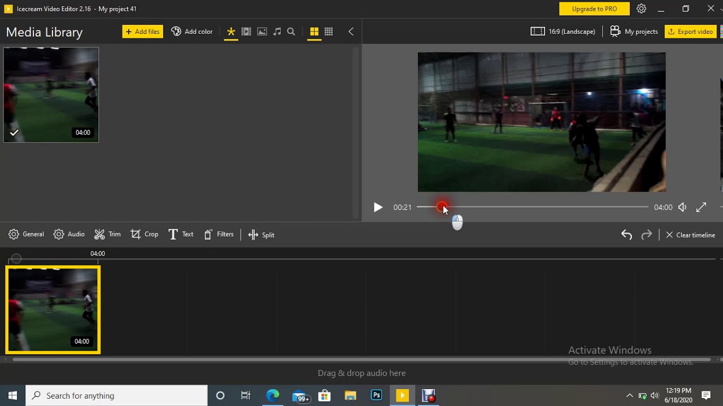Collapse the Media Library panel
The image size is (723, 406).
point(351,32)
